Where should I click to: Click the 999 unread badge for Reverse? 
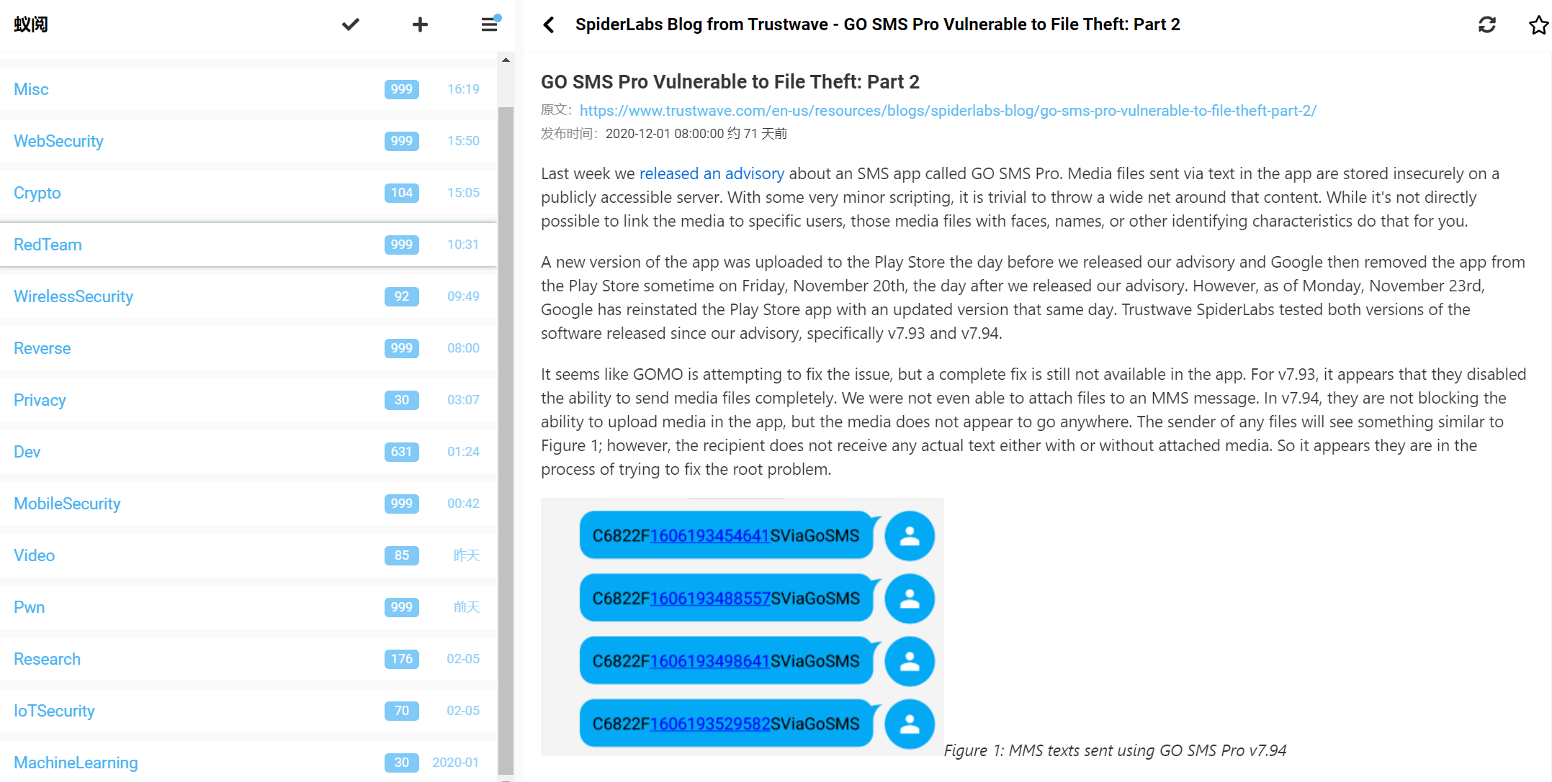[401, 348]
